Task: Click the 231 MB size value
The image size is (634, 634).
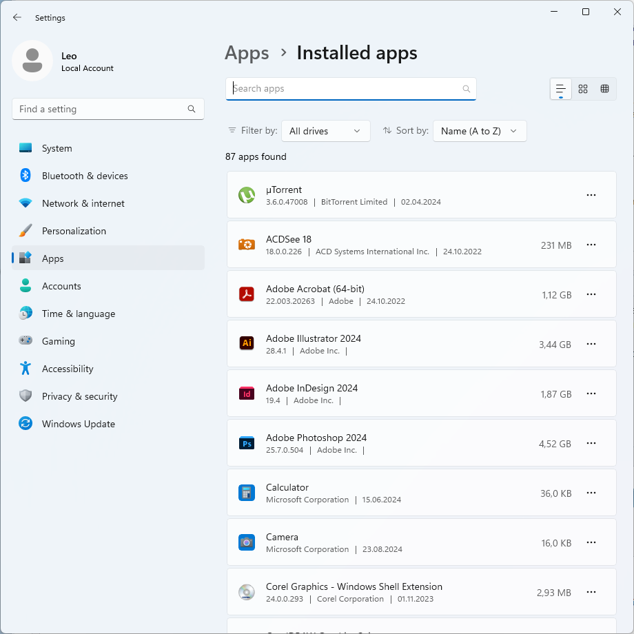Action: (x=556, y=245)
